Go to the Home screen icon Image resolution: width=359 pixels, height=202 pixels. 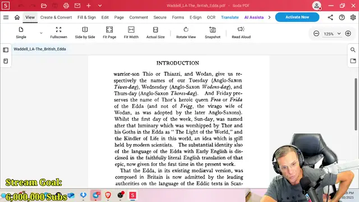17,17
